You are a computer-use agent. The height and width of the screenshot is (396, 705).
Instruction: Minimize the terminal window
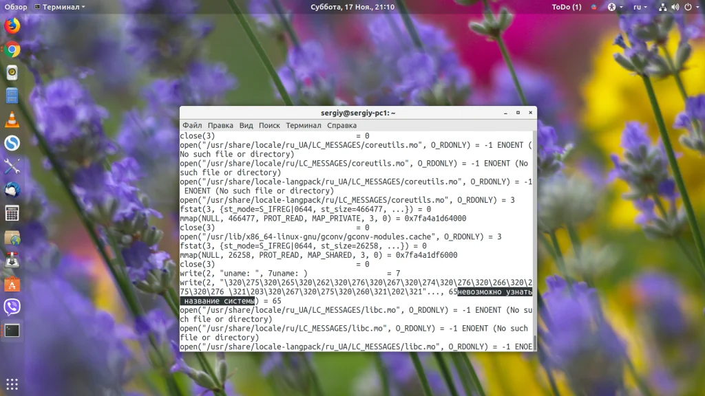pos(506,113)
